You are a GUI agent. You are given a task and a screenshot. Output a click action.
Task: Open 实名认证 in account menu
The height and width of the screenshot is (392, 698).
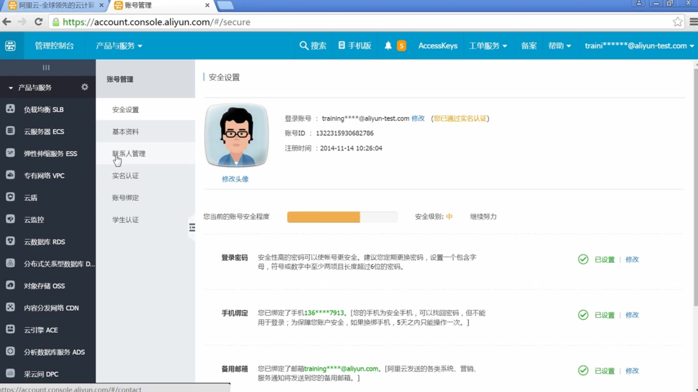[125, 175]
